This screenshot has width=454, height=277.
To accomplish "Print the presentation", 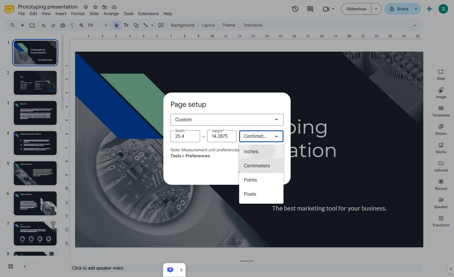I will (x=63, y=25).
